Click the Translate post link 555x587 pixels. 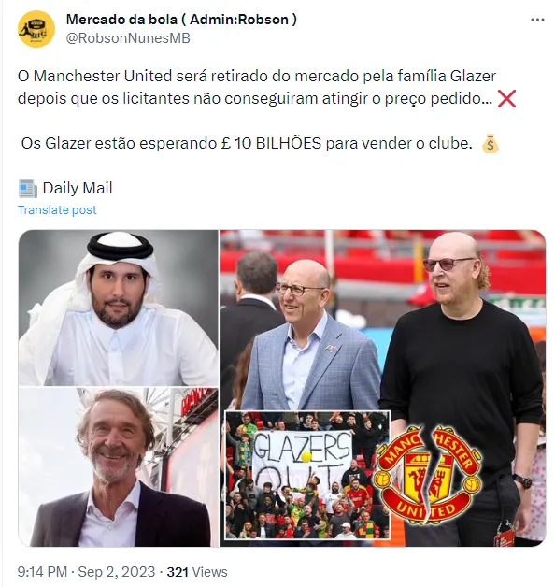click(57, 210)
